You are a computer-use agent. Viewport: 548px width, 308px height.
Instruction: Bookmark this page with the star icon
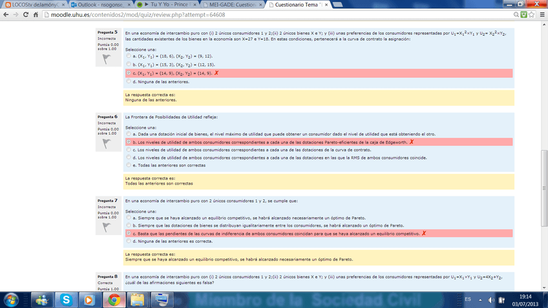pyautogui.click(x=532, y=15)
